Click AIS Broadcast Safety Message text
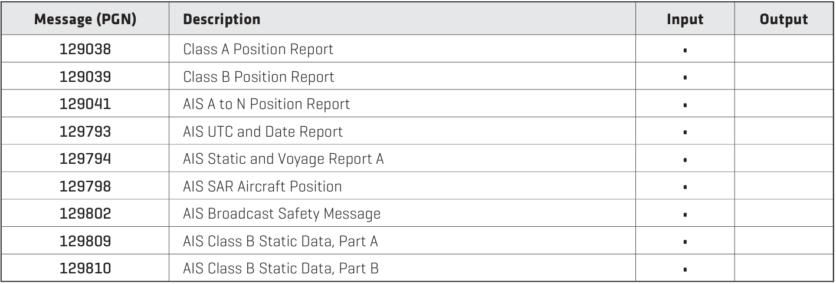 click(x=282, y=214)
